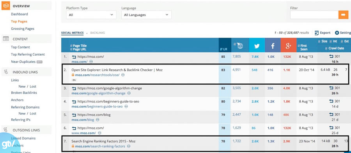Open Anchors under Inbound Links

coord(17,100)
